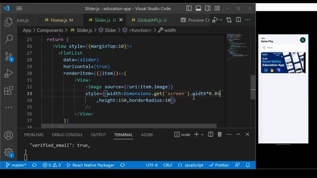Open the AZURE panel tab

coord(147,134)
